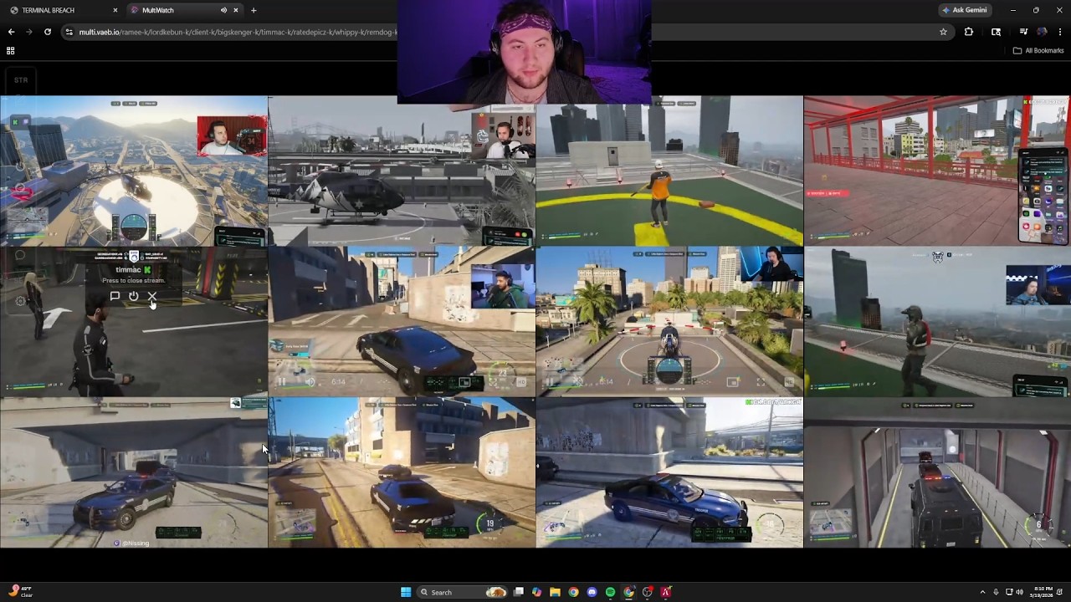The height and width of the screenshot is (602, 1071).
Task: Select the helicopter helipad stream at top left
Action: pos(134,171)
